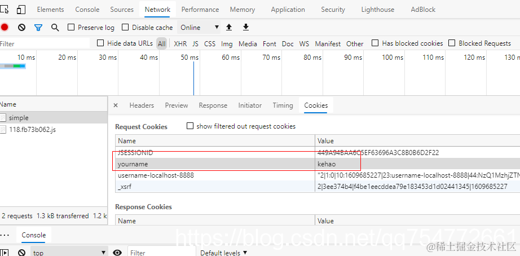Import HAR file upload arrow
Screen dimensions: 520x256
(x=229, y=27)
